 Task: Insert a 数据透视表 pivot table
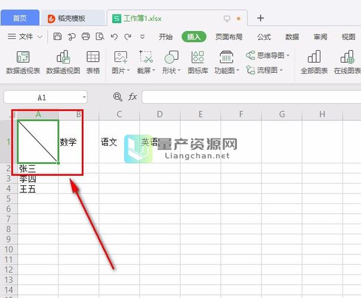[23, 63]
